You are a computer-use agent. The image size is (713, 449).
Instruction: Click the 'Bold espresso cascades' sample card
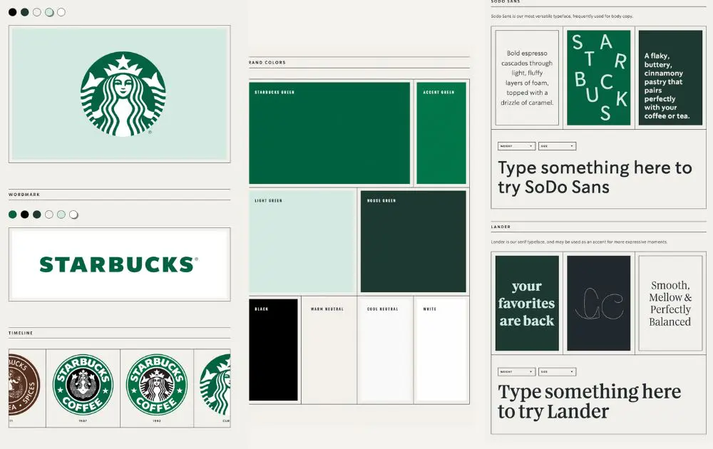(527, 78)
